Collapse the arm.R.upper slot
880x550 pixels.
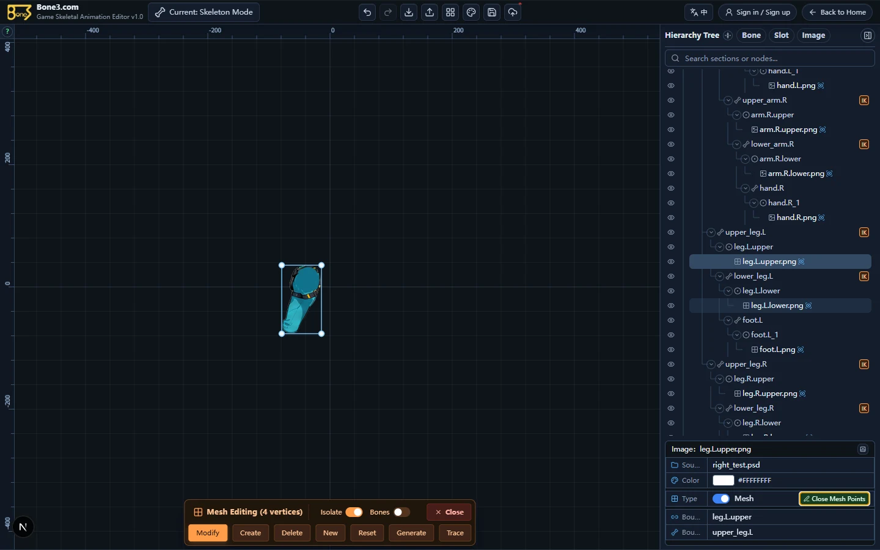[737, 115]
